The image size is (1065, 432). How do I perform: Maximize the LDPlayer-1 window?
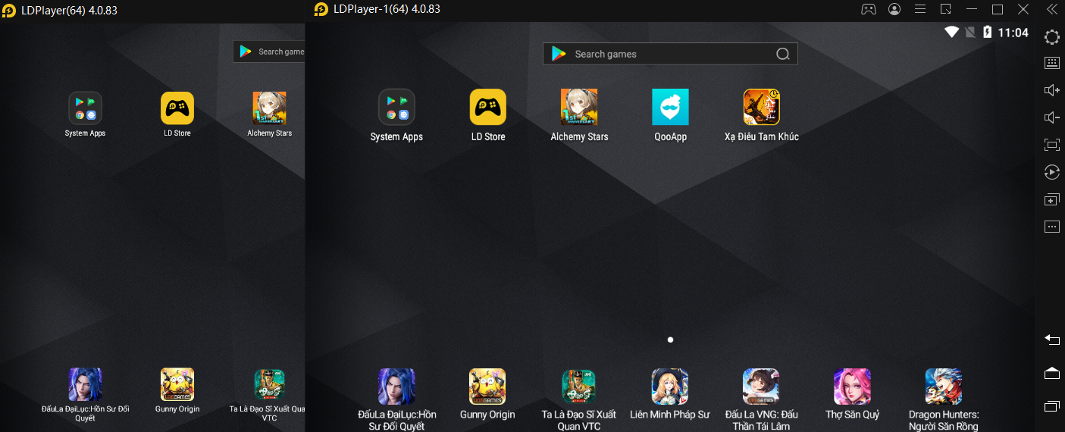point(998,9)
